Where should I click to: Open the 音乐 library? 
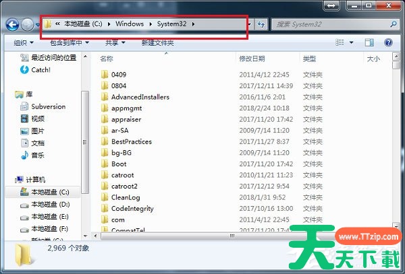[x=32, y=155]
